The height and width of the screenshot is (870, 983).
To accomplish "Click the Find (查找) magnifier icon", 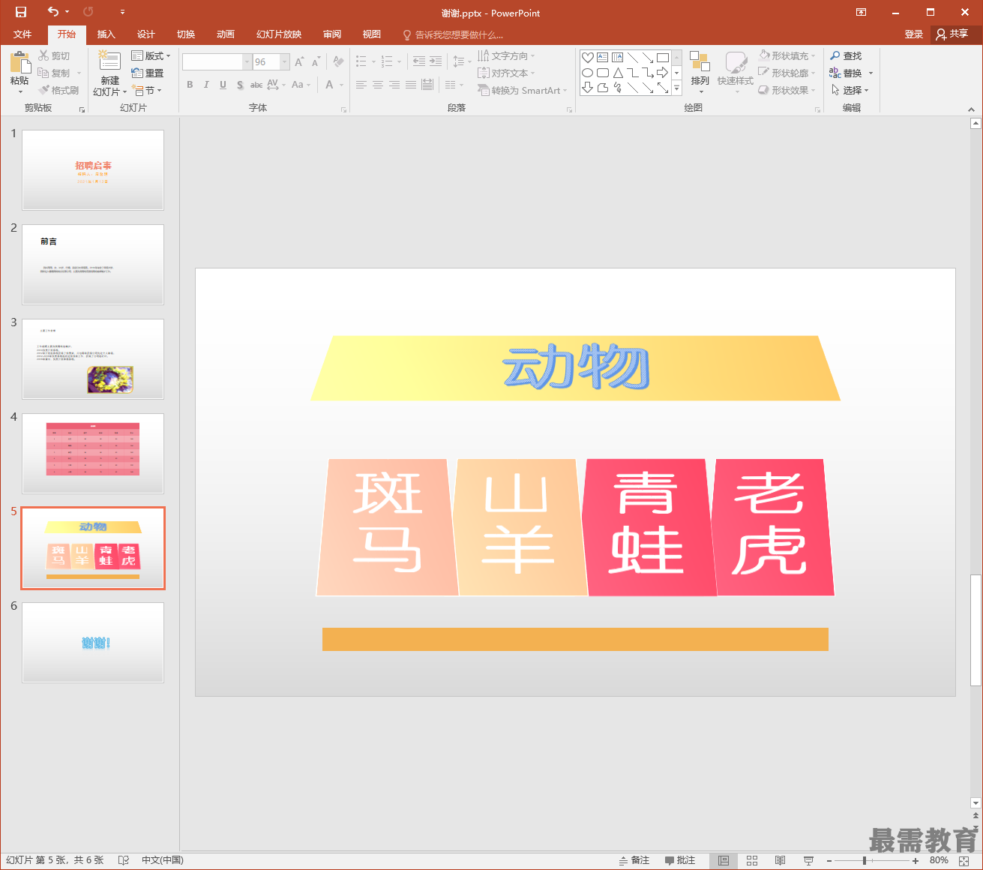I will (835, 55).
